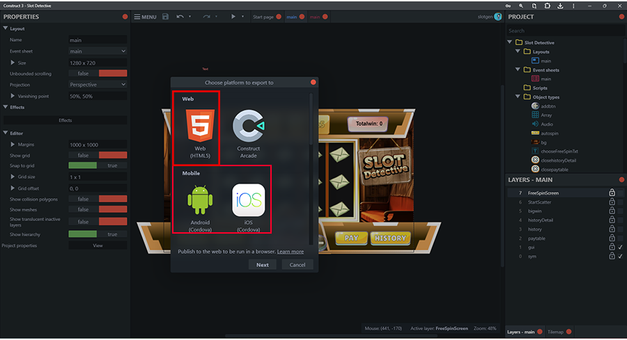Open Event sheet dropdown in properties
This screenshot has height=340, width=627.
(98, 51)
